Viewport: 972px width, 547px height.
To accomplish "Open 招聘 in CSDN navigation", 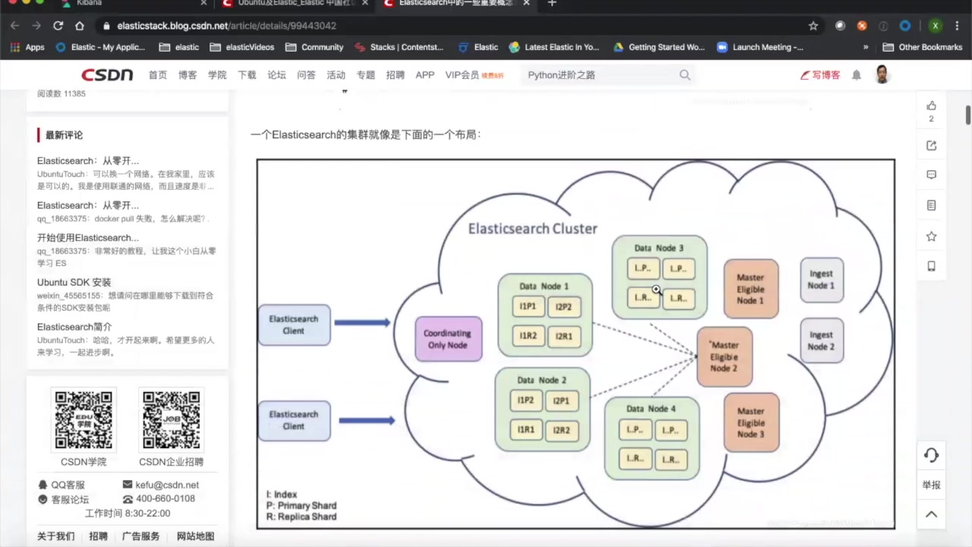I will click(x=396, y=75).
